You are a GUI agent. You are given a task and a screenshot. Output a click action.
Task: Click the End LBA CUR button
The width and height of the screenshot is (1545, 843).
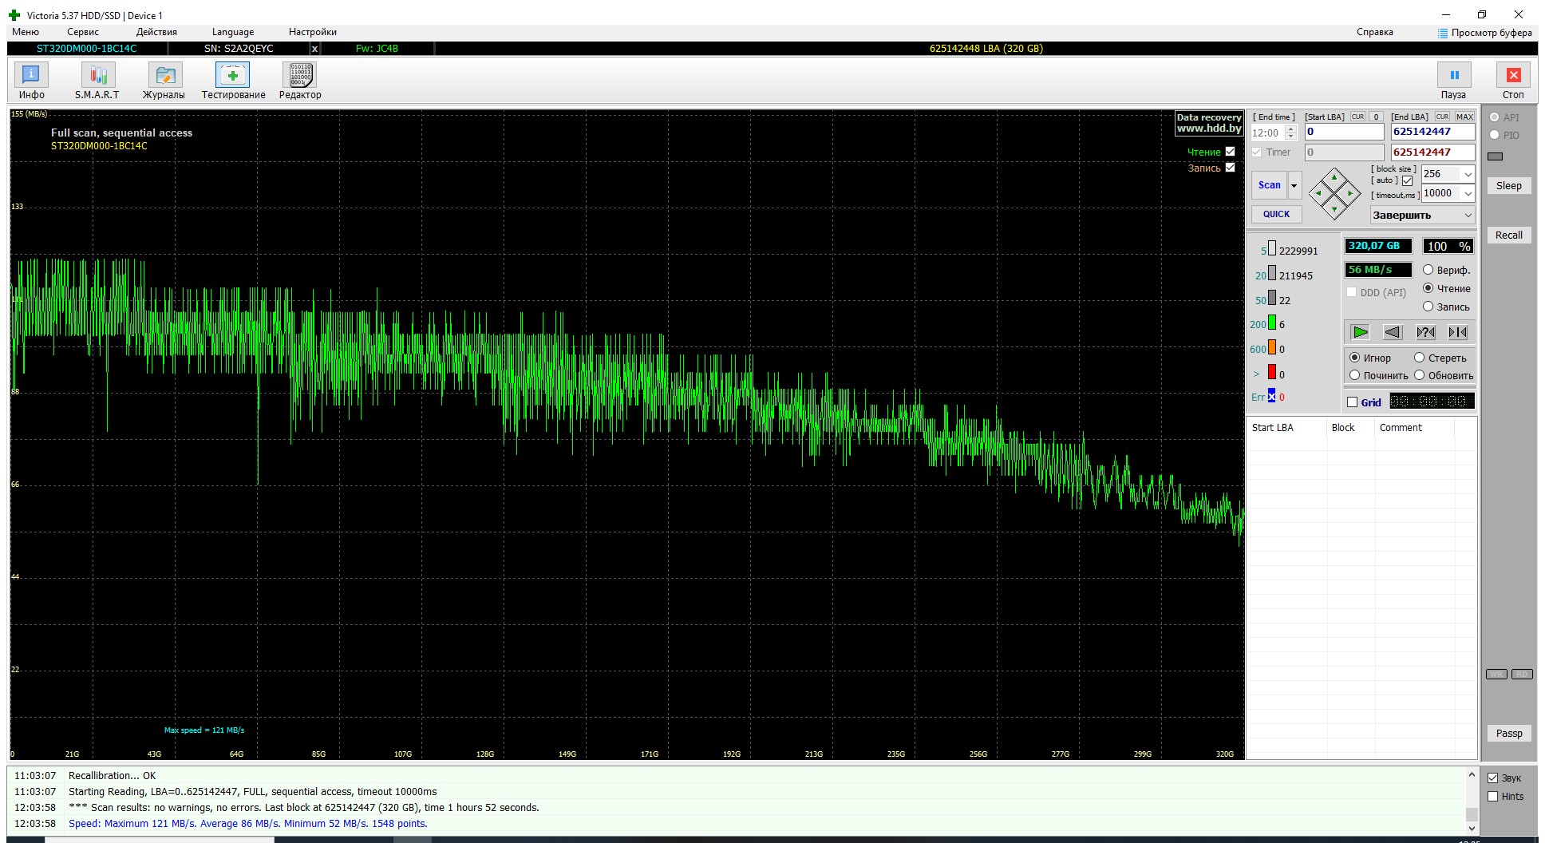click(x=1442, y=117)
